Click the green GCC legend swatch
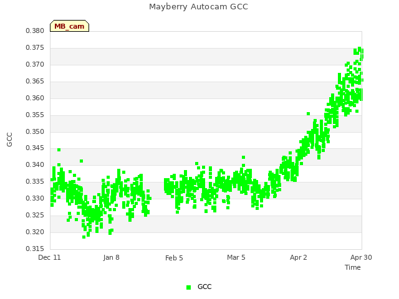This screenshot has width=399, height=299. tap(188, 287)
